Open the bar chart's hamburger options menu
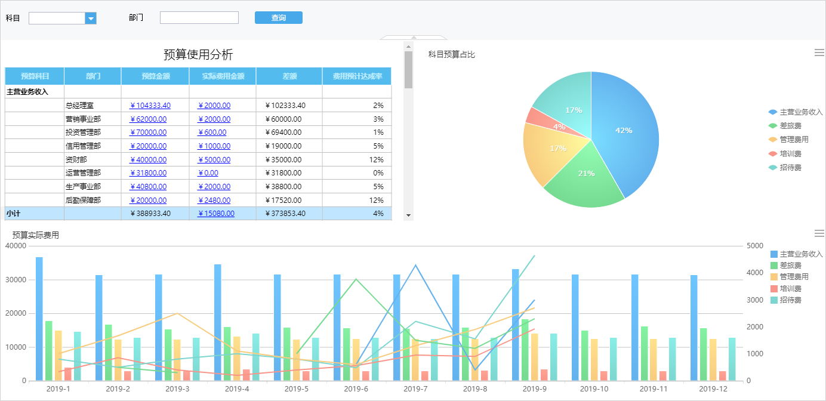This screenshot has height=401, width=826. [819, 234]
